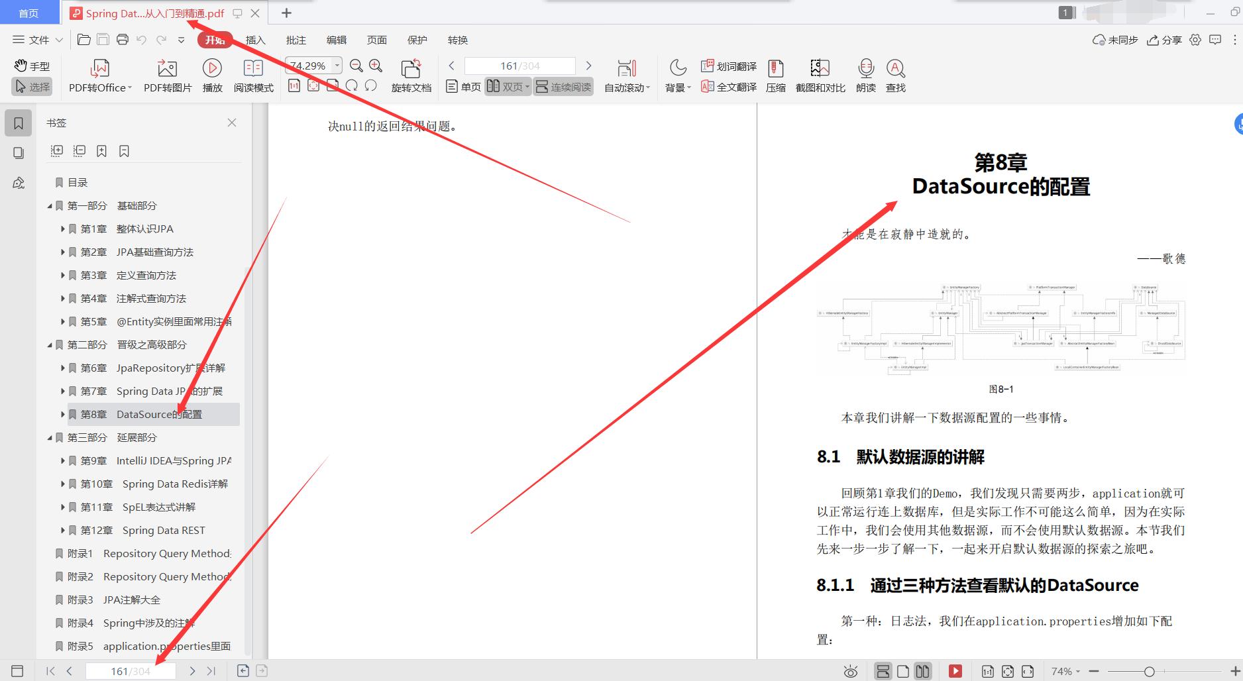Click 全文翻译 full-text translation button

(x=729, y=87)
